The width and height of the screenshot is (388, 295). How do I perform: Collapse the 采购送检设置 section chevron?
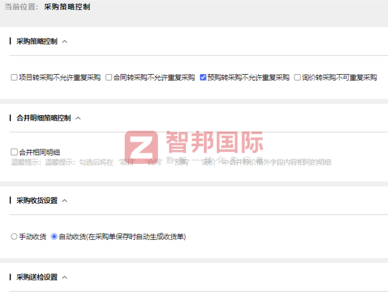[x=65, y=277]
